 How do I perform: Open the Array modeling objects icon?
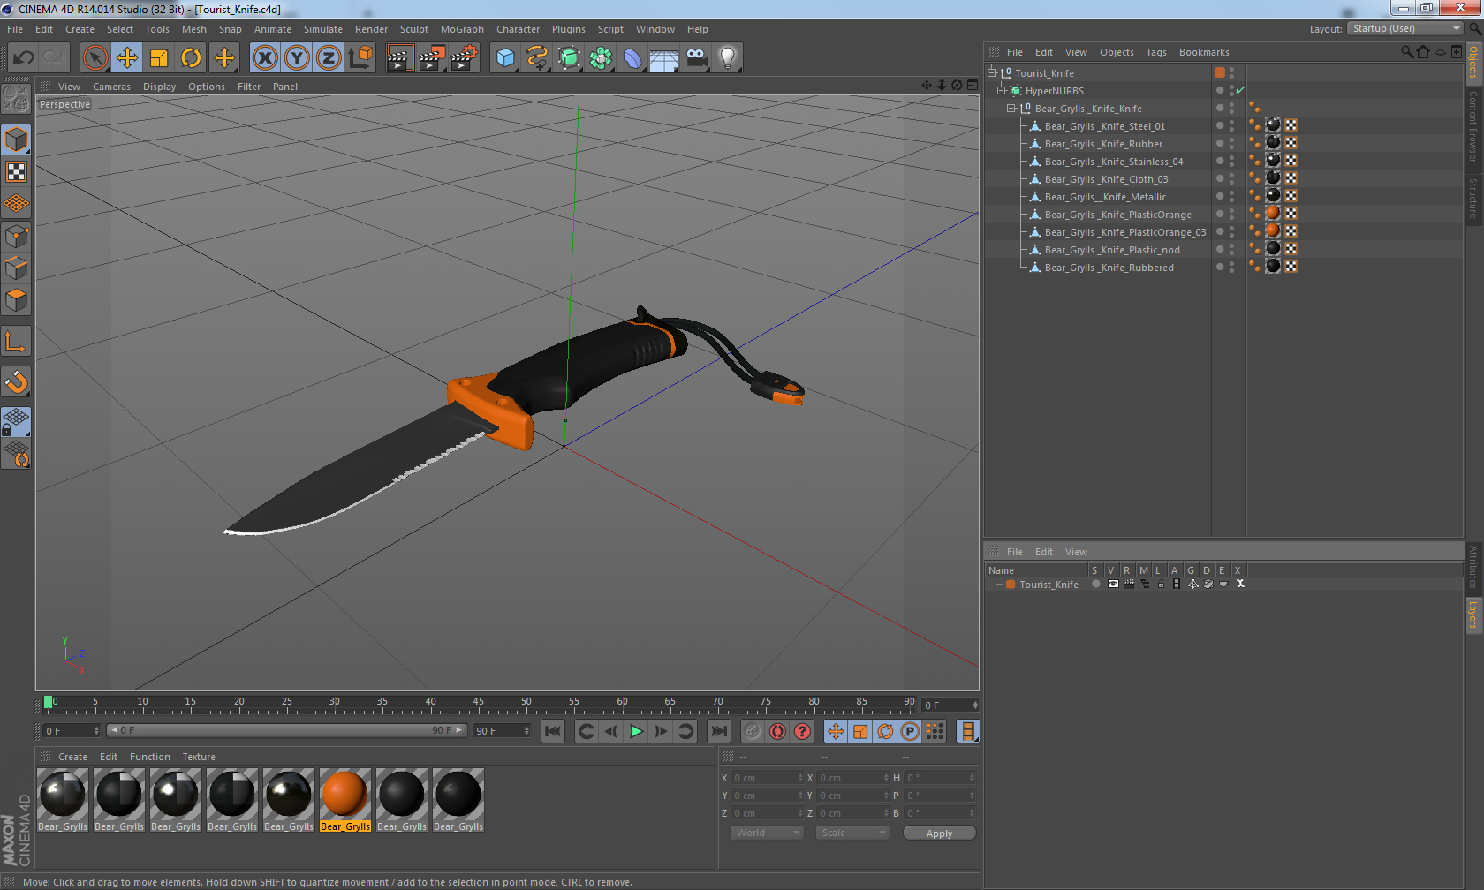pos(601,58)
